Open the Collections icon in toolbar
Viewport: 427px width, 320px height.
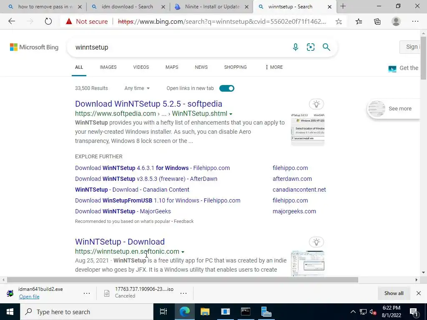pos(377,22)
